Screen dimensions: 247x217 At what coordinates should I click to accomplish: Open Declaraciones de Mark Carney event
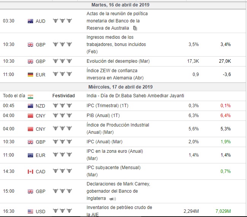coord(118,184)
